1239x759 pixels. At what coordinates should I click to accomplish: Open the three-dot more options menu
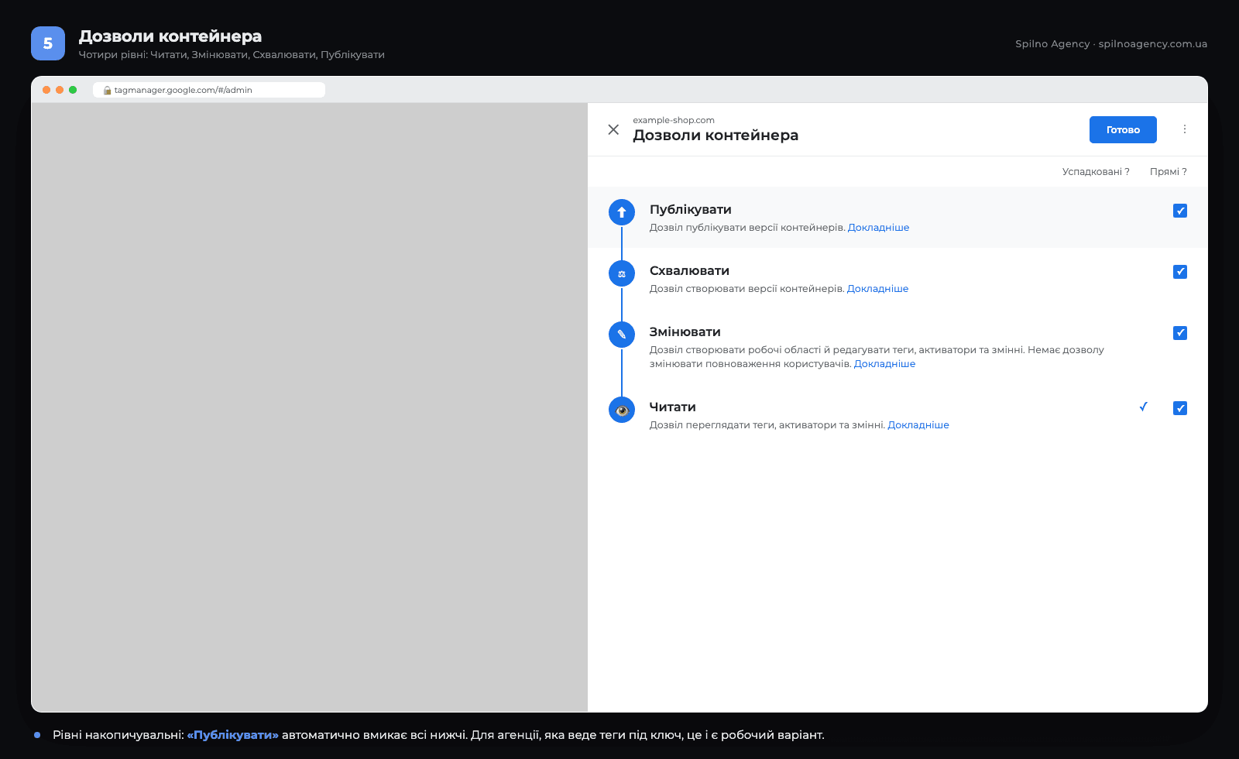coord(1184,129)
